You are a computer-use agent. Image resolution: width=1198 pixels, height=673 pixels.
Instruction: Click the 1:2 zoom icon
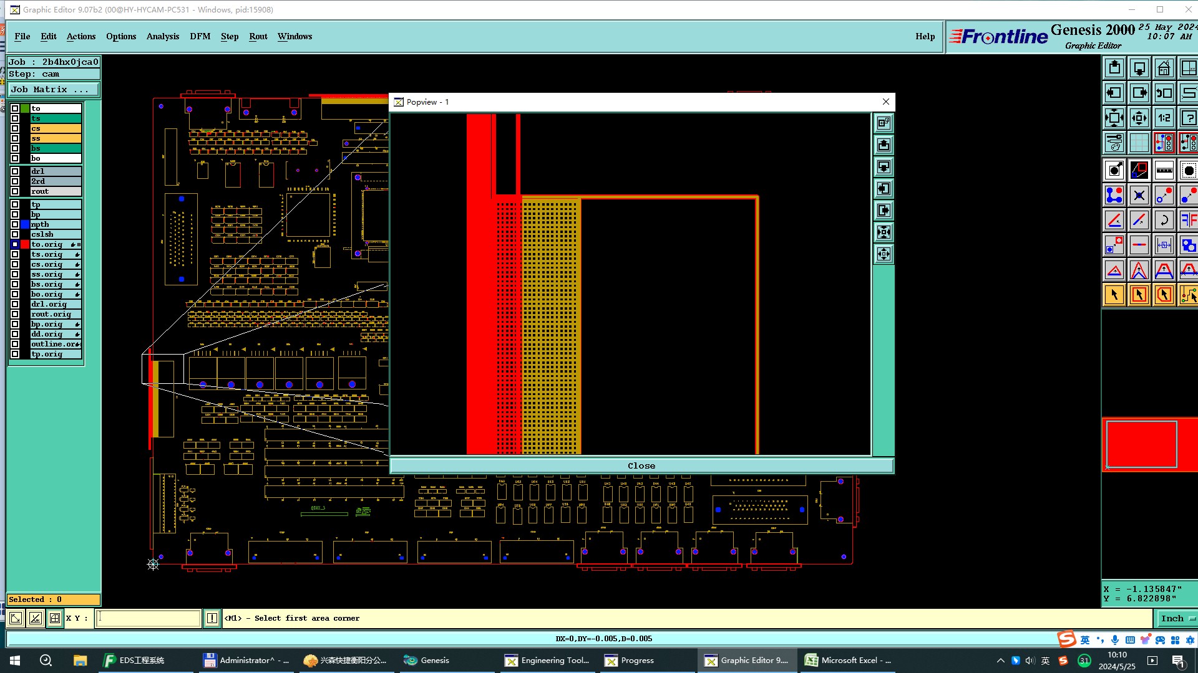1164,118
